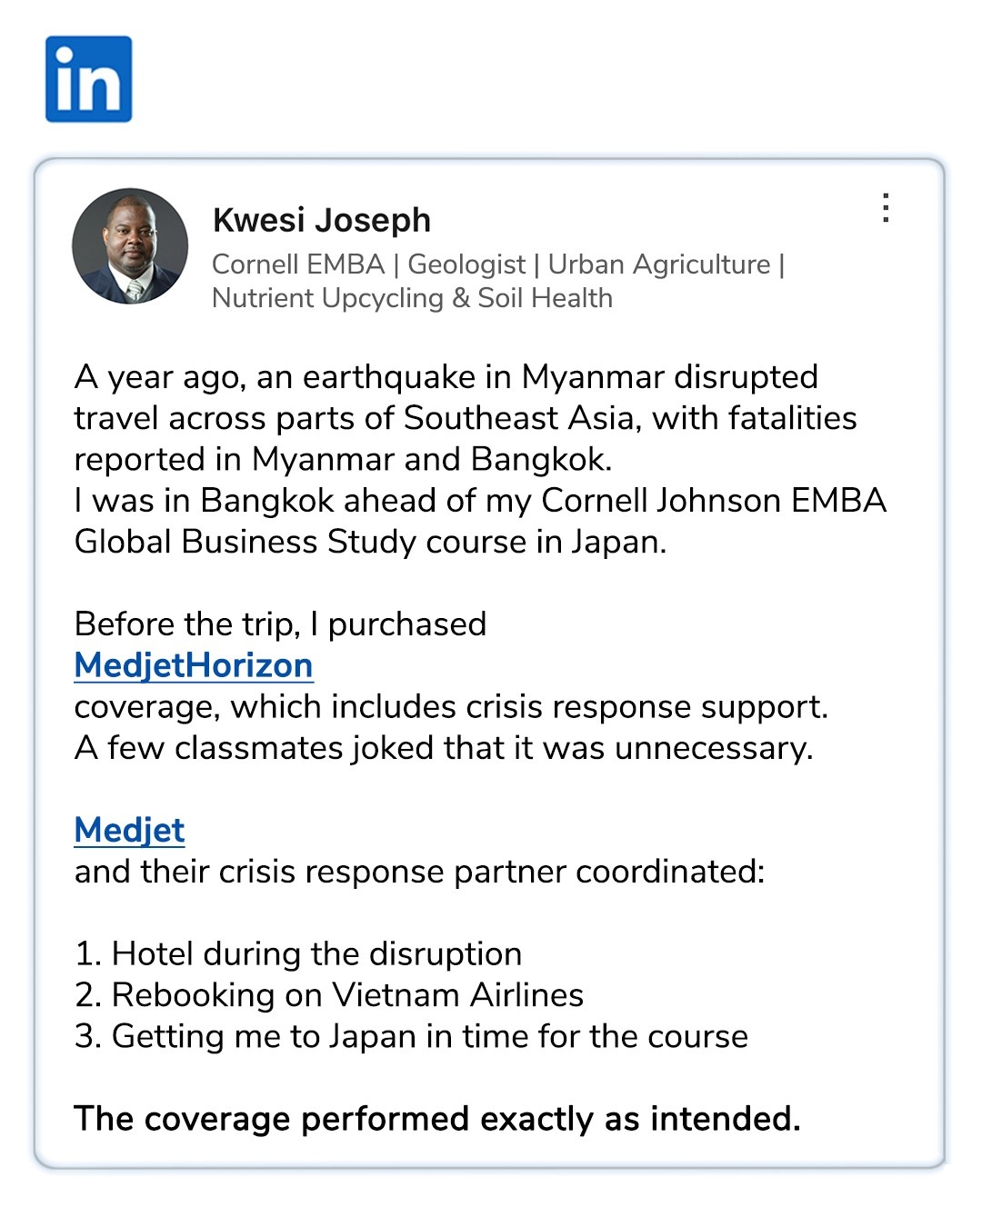The image size is (982, 1227).
Task: Click the Global Business Study course line
Action: 371,542
